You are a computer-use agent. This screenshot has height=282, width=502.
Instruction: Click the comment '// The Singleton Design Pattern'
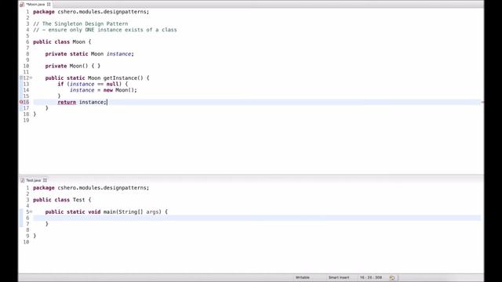click(80, 23)
